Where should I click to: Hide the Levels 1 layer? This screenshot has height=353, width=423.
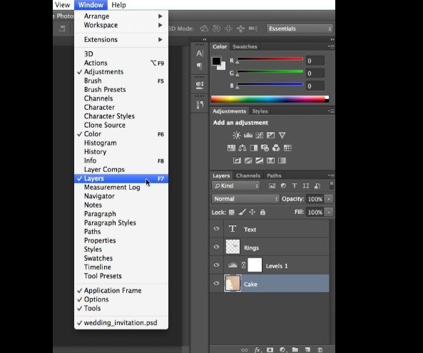[x=216, y=265]
